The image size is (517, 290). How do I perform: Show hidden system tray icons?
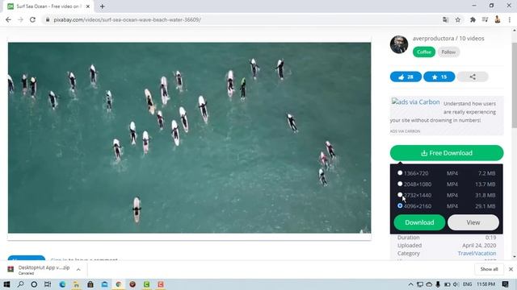coord(411,284)
